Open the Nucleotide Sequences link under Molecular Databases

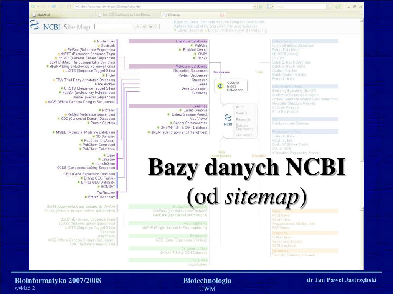point(190,71)
